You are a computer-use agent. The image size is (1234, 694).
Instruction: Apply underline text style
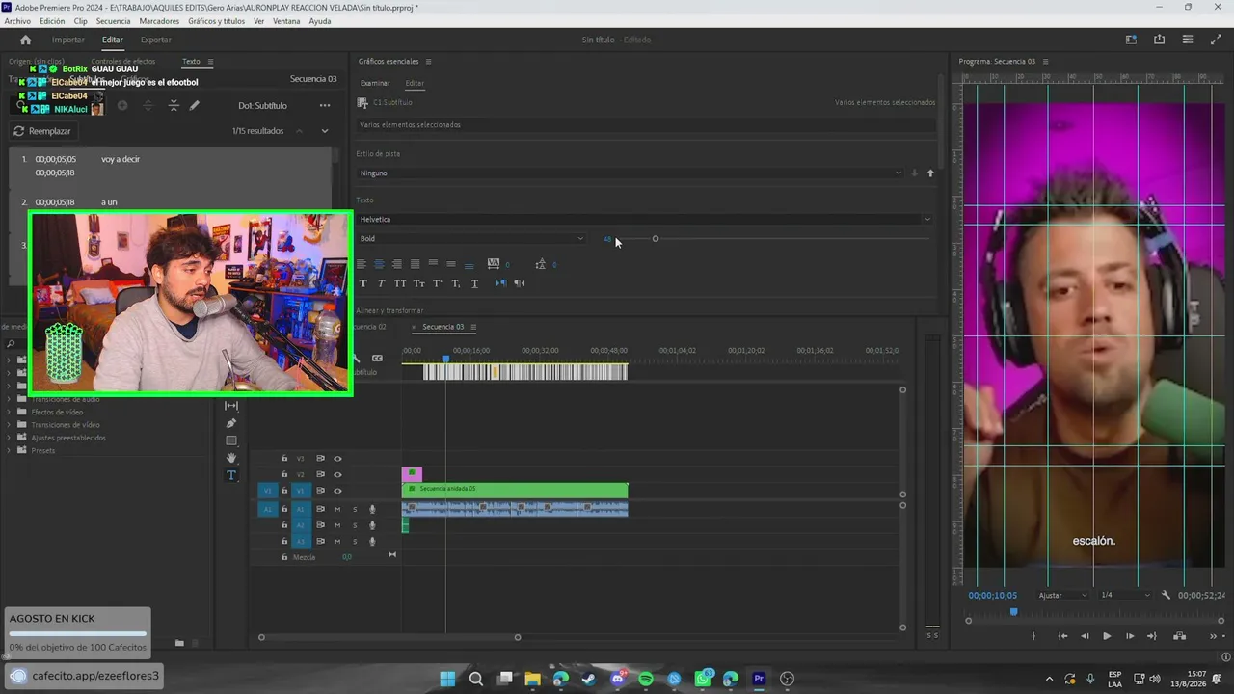474,283
